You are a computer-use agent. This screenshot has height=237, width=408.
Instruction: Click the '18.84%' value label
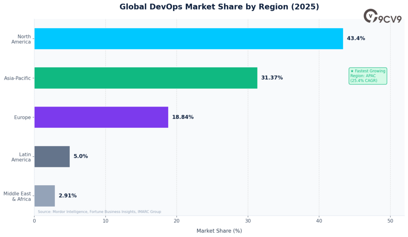click(183, 117)
